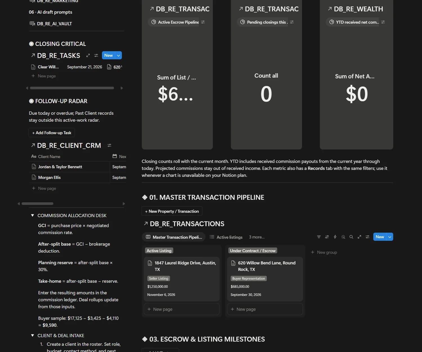The width and height of the screenshot is (422, 352).
Task: Click New button in DB_RE_TASKS
Action: tap(109, 55)
